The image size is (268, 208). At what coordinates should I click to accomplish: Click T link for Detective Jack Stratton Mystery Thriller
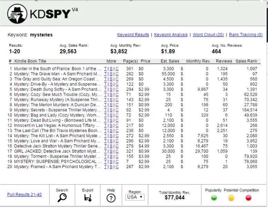tap(105, 146)
